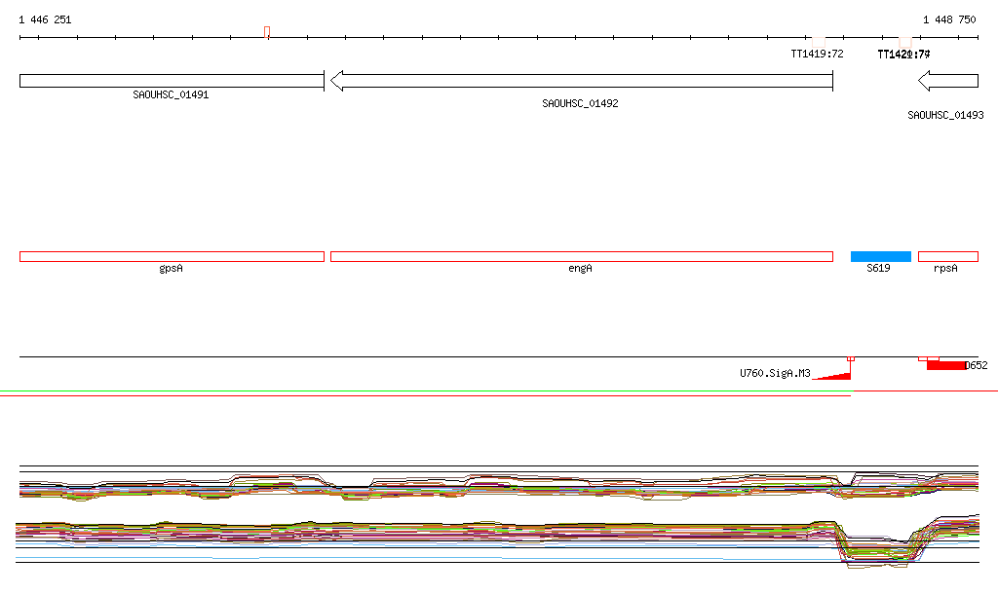
Task: Click the SAOUHSC_01492 gene arrow
Action: [582, 81]
